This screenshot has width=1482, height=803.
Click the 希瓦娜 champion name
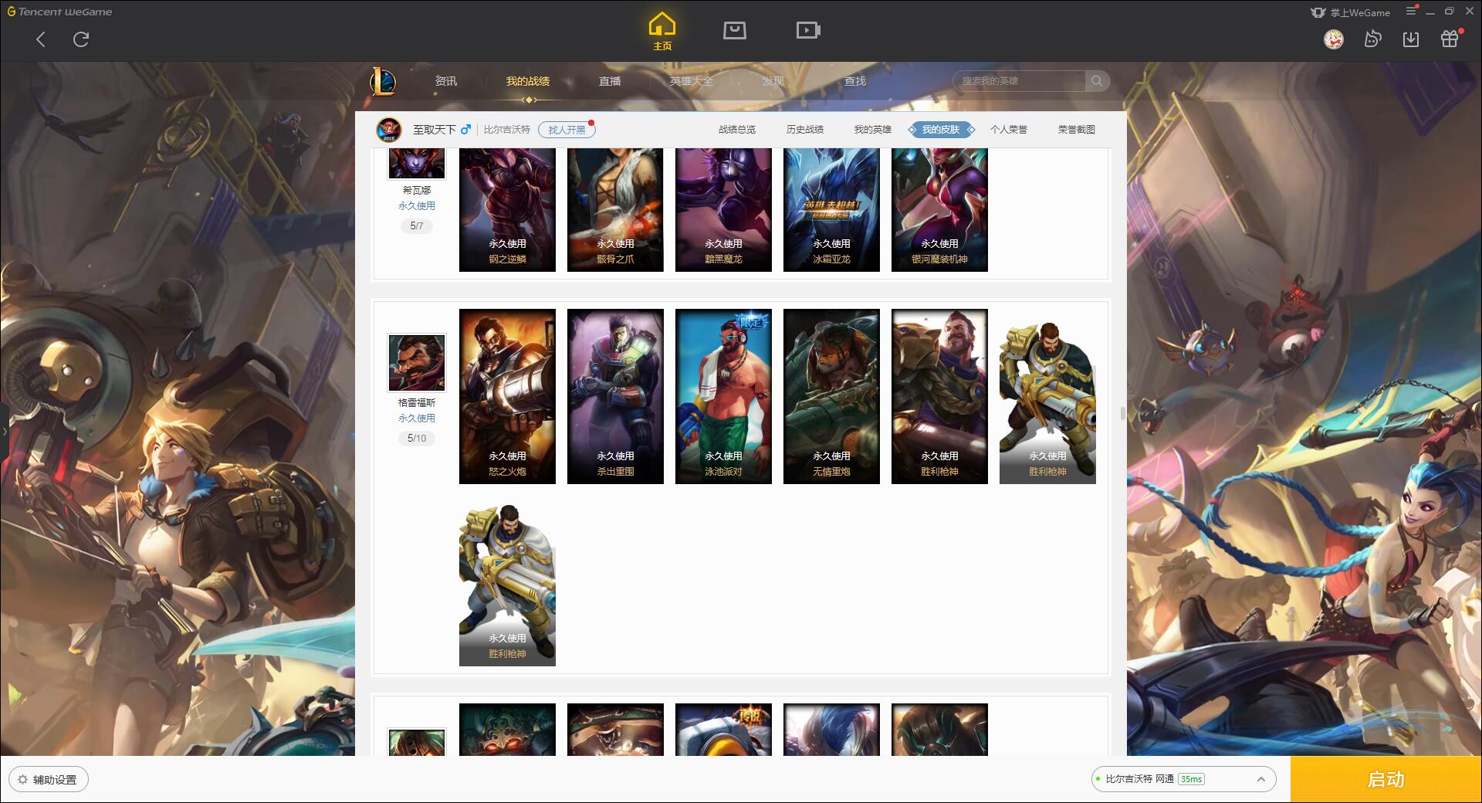tap(417, 190)
